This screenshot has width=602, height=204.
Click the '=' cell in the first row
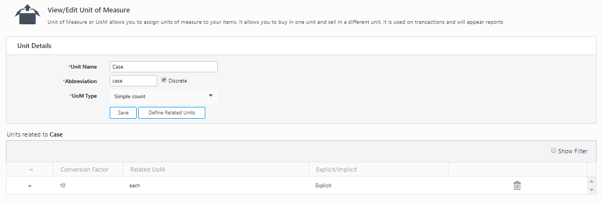click(30, 186)
